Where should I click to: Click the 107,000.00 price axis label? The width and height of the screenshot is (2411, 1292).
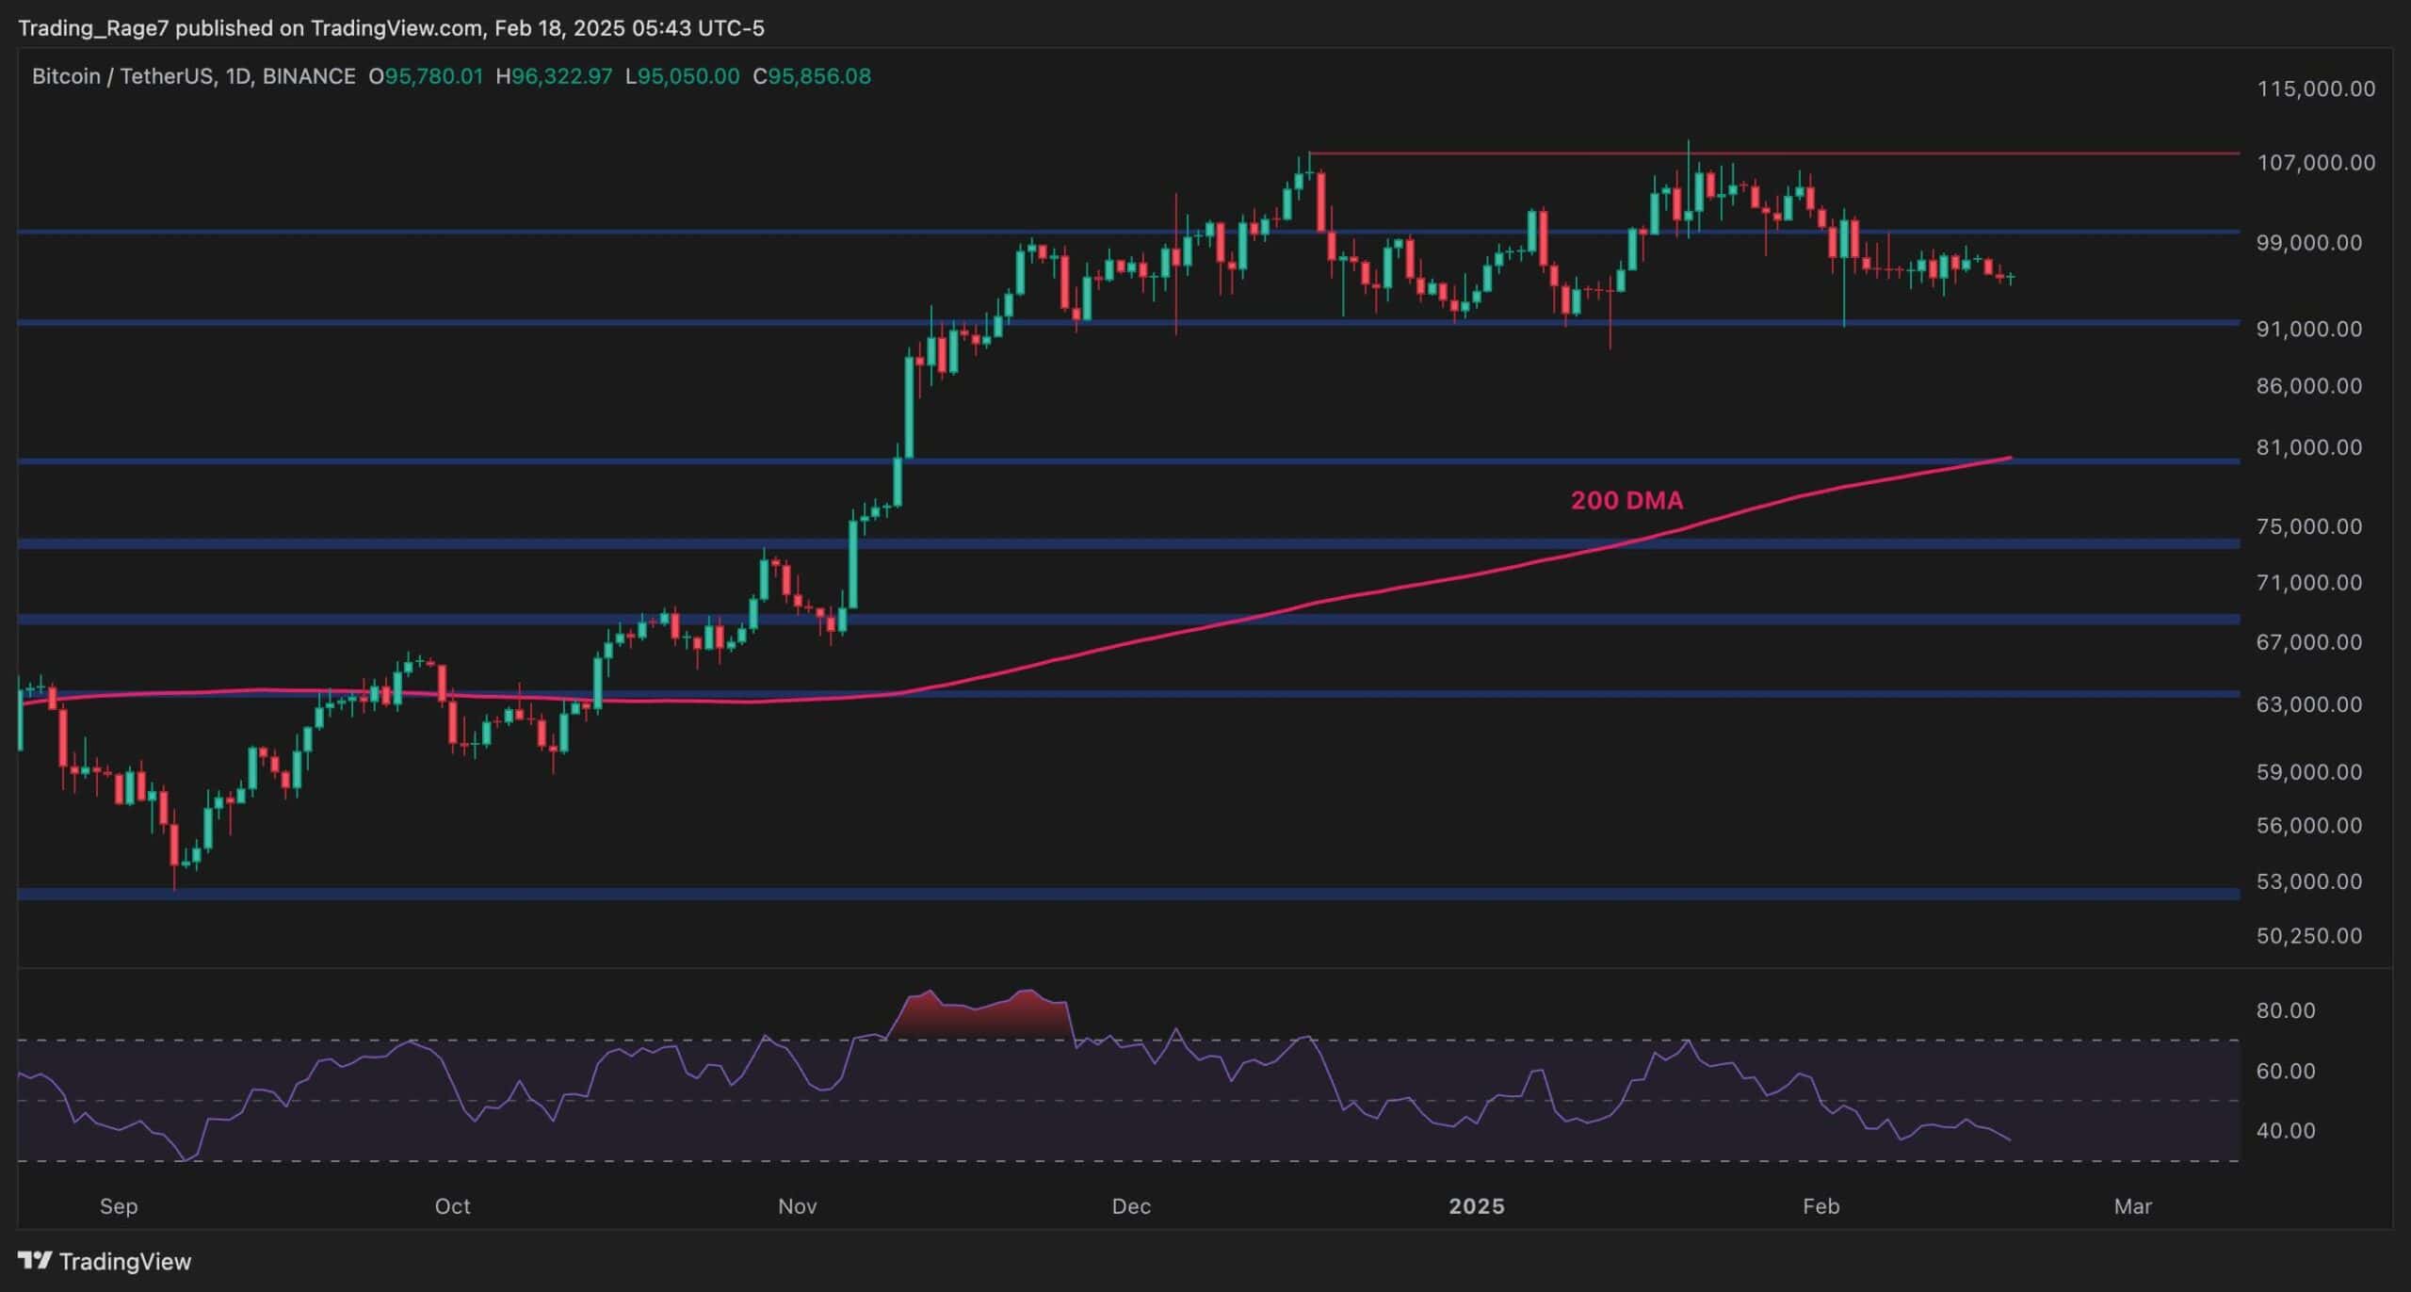click(2316, 163)
